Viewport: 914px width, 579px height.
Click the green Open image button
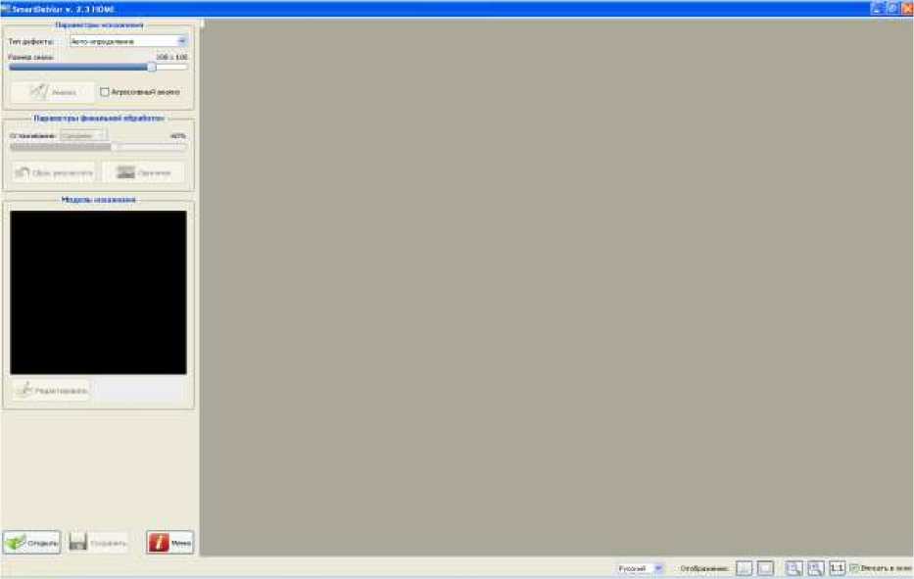point(32,543)
